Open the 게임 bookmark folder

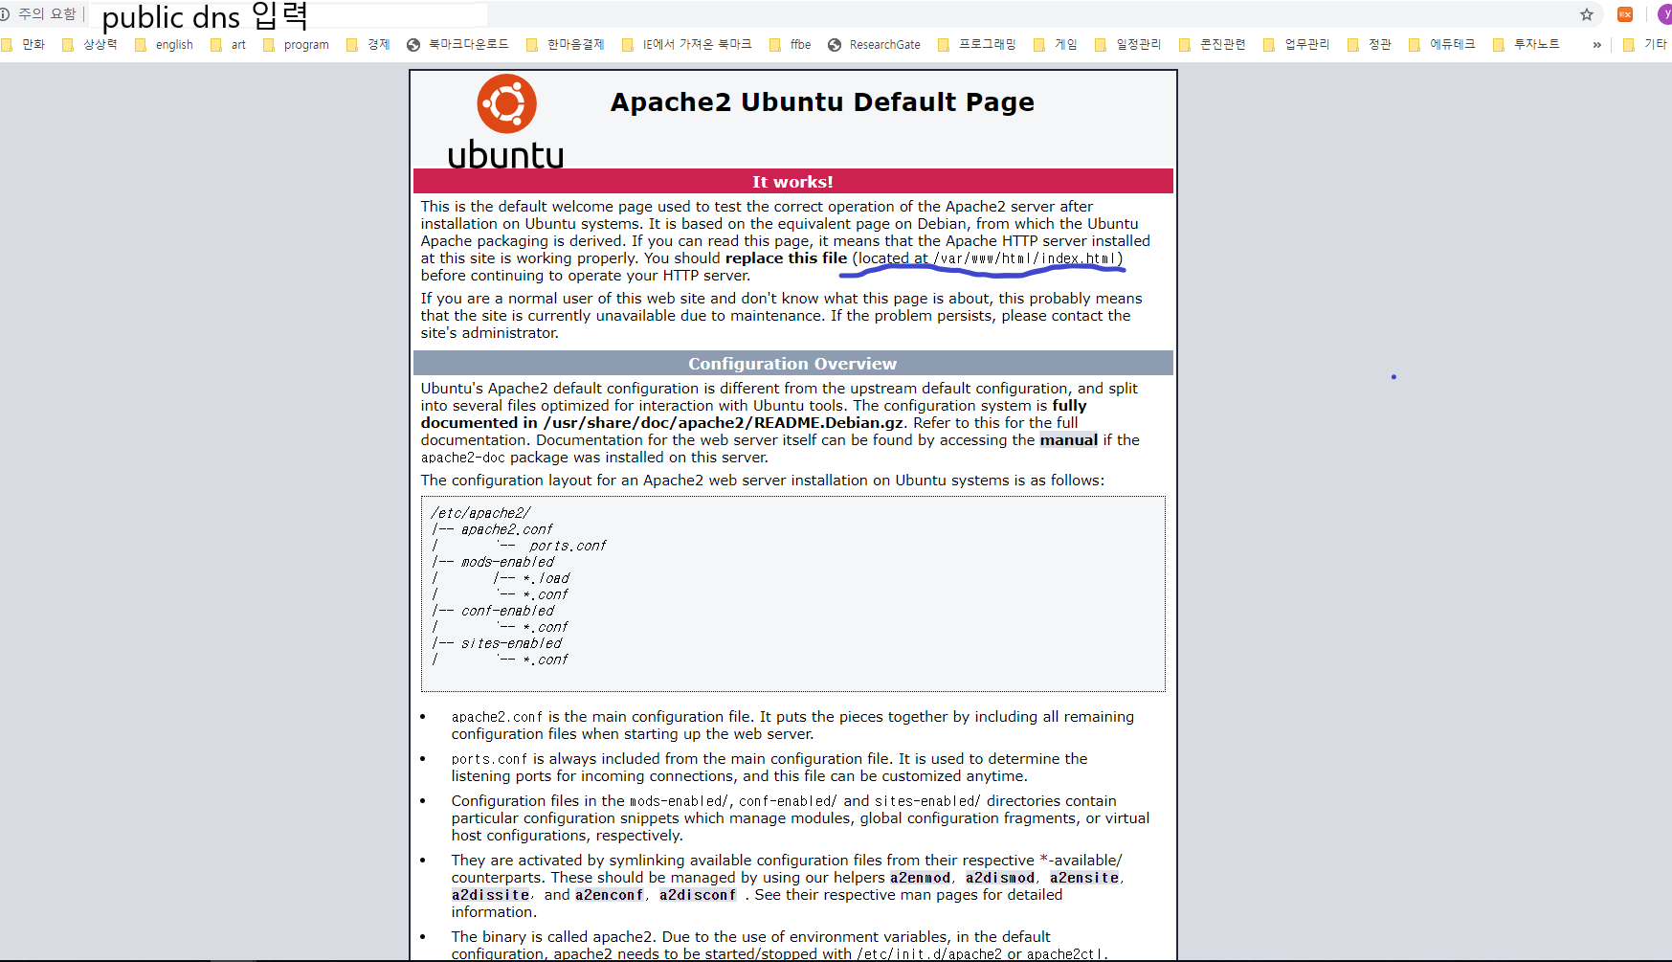(1056, 44)
